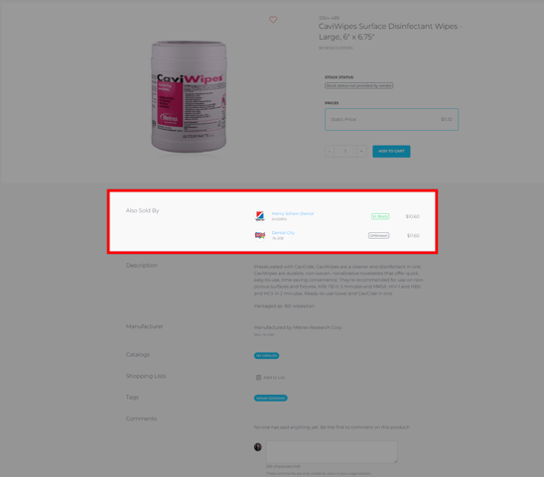Click the My Catalog badge
The image size is (544, 477).
pyautogui.click(x=266, y=356)
